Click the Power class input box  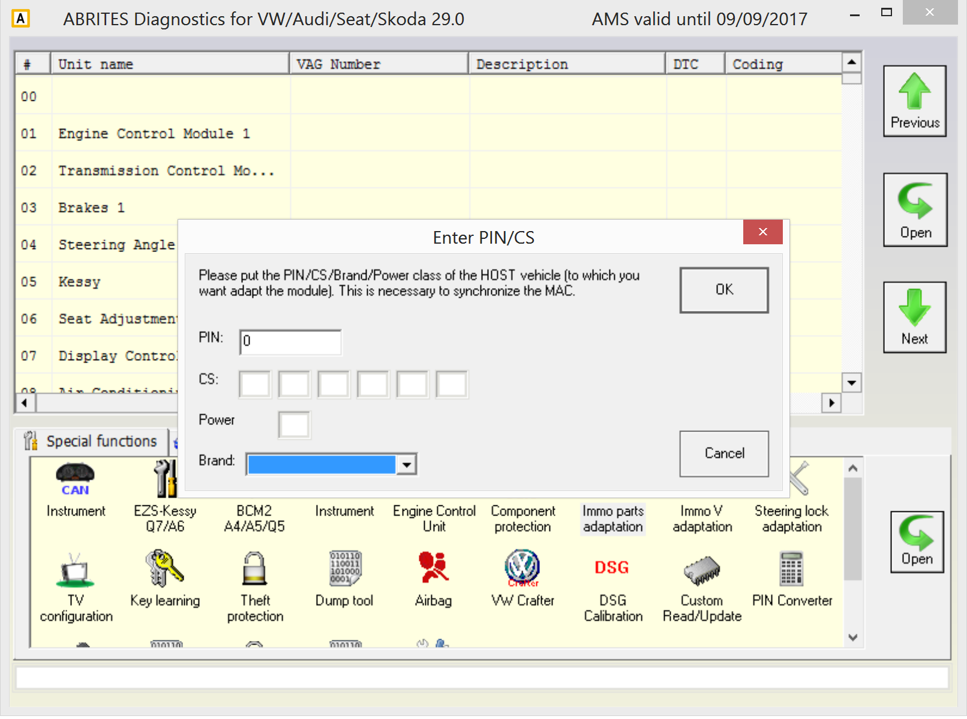295,425
